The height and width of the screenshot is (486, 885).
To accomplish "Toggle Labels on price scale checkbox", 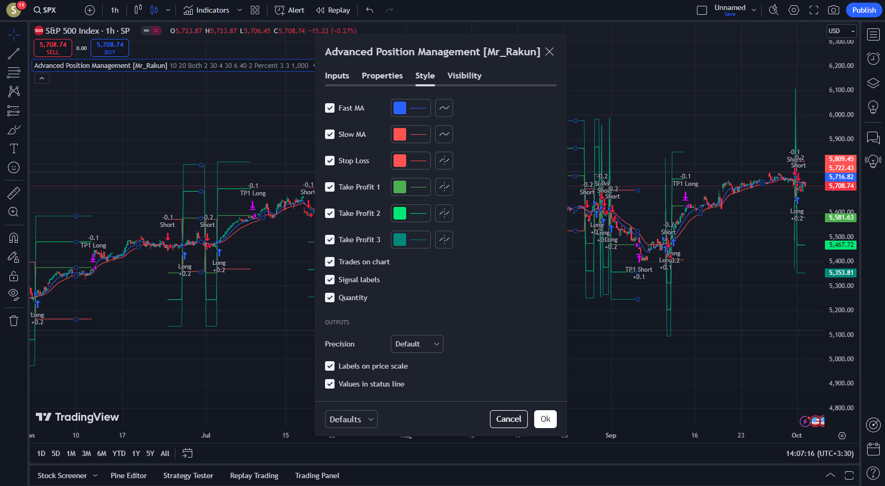I will (x=330, y=366).
